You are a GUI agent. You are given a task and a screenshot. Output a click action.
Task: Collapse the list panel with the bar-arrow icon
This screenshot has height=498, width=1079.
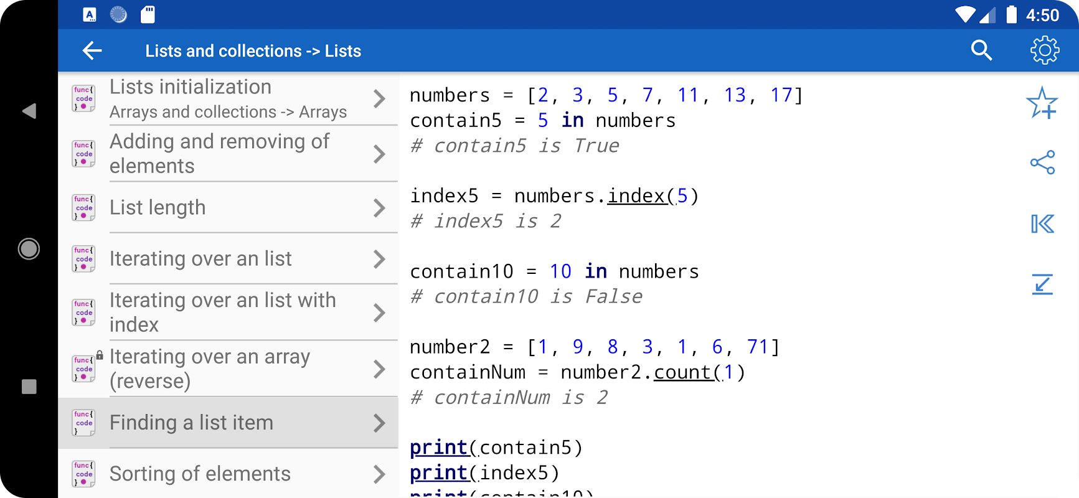click(x=1042, y=223)
